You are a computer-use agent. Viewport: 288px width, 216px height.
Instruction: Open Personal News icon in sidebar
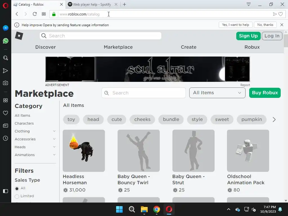point(6,126)
